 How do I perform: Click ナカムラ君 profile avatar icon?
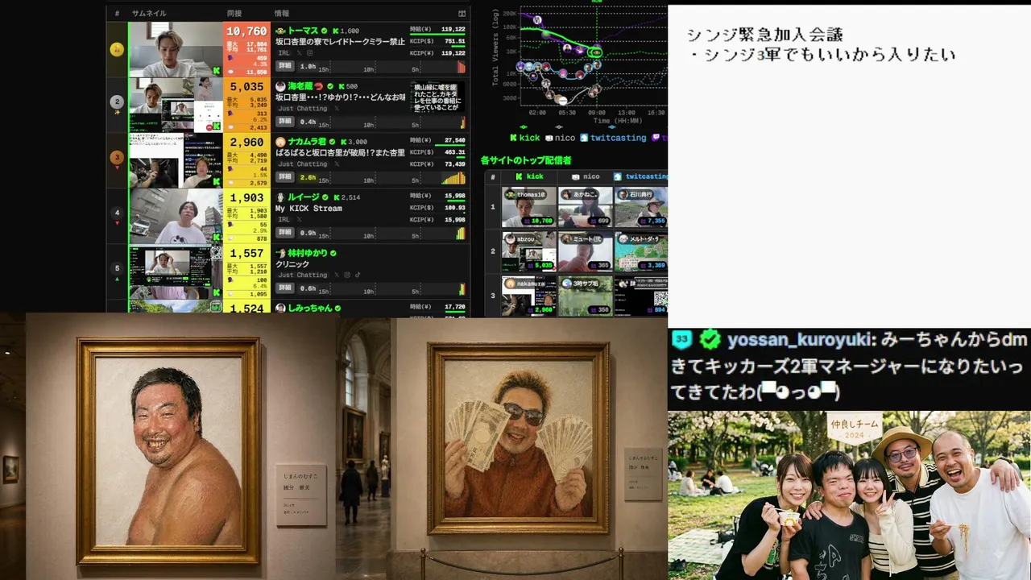(280, 142)
